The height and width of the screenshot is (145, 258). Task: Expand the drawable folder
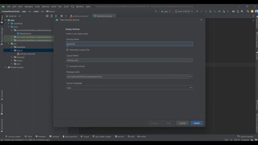pos(12,47)
